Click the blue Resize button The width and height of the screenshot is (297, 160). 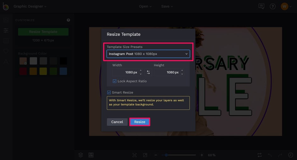pyautogui.click(x=140, y=122)
